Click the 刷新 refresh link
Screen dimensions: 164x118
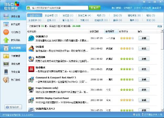point(159,26)
